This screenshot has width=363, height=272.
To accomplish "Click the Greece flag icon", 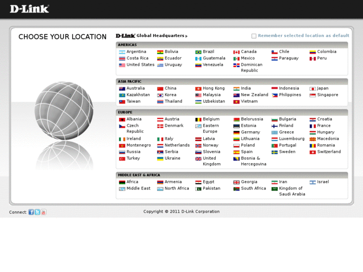I will 275,132.
